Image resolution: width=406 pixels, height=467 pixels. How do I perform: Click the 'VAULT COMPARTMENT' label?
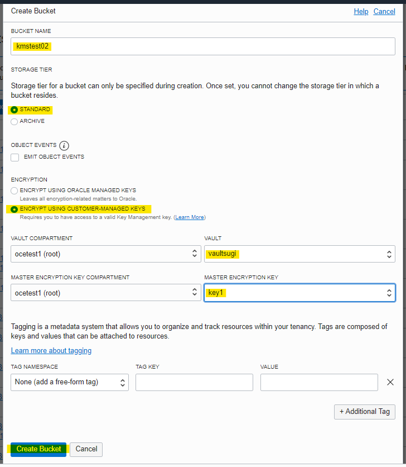point(42,239)
